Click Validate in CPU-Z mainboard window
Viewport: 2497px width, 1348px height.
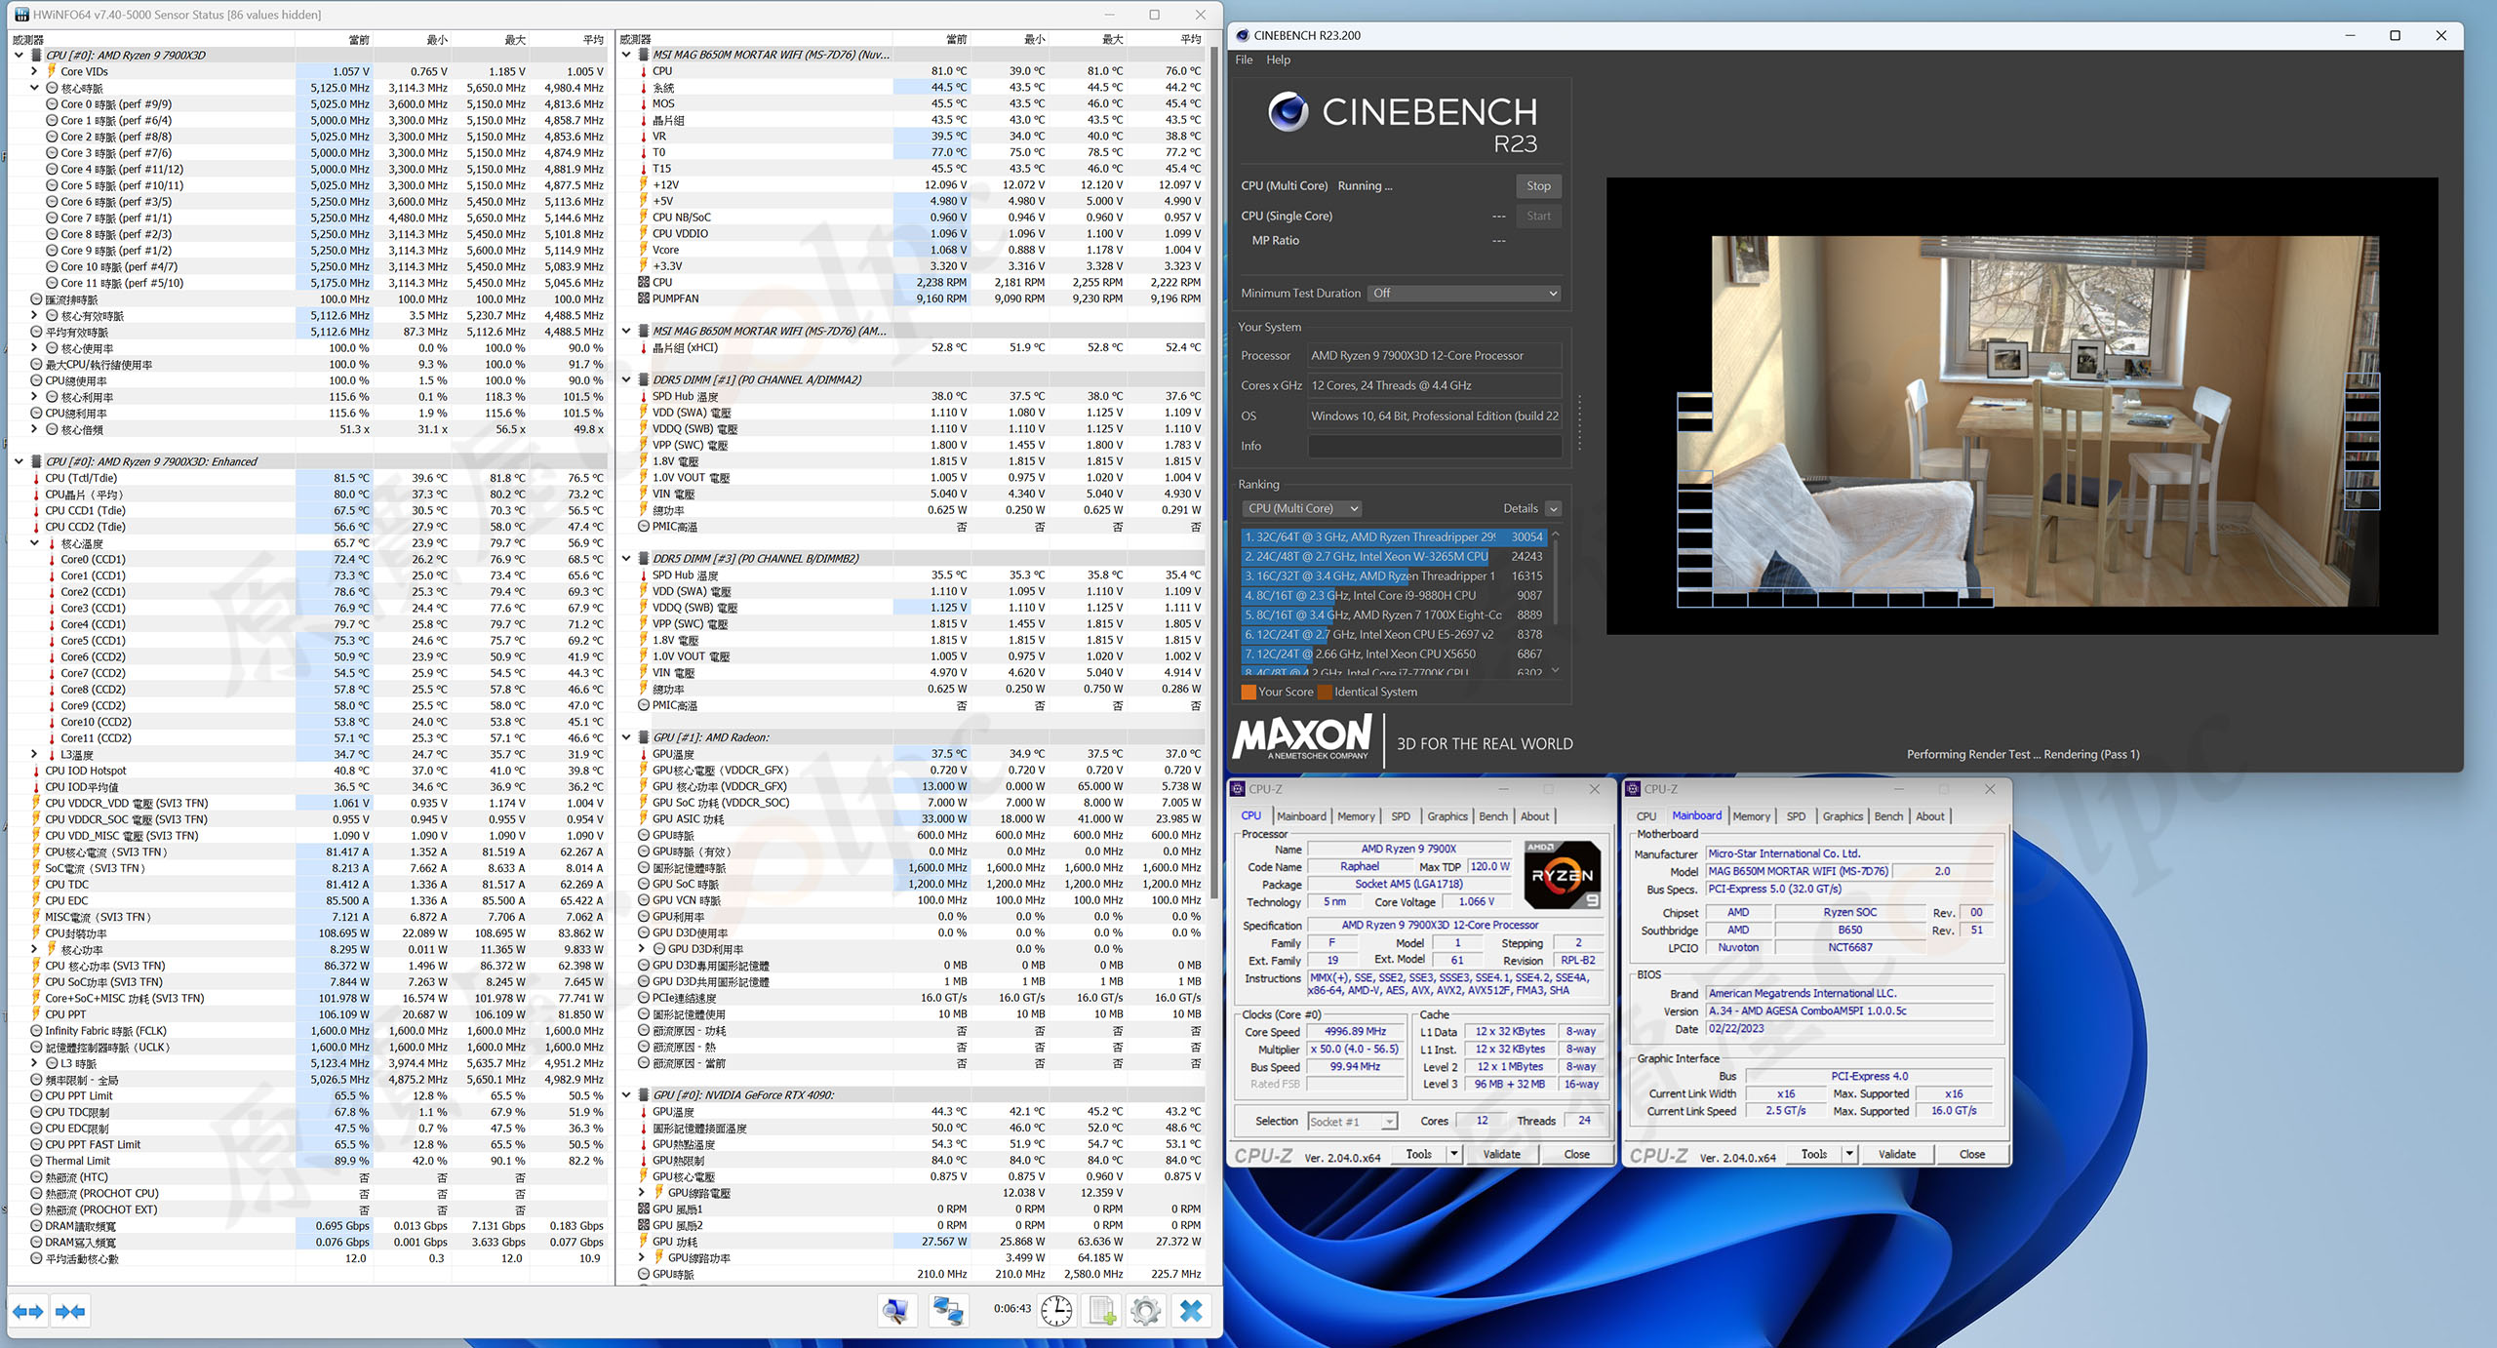coord(1896,1154)
